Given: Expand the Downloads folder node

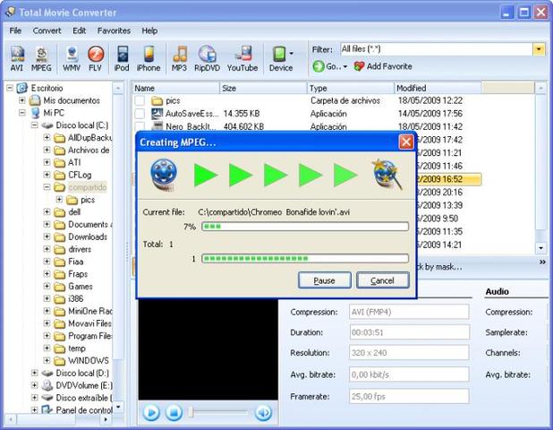Looking at the screenshot, I should [47, 236].
